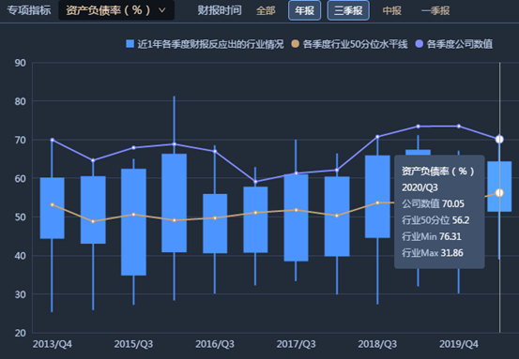
Task: Toggle legend label 各季度行业50分位水平线
Action: click(x=355, y=44)
